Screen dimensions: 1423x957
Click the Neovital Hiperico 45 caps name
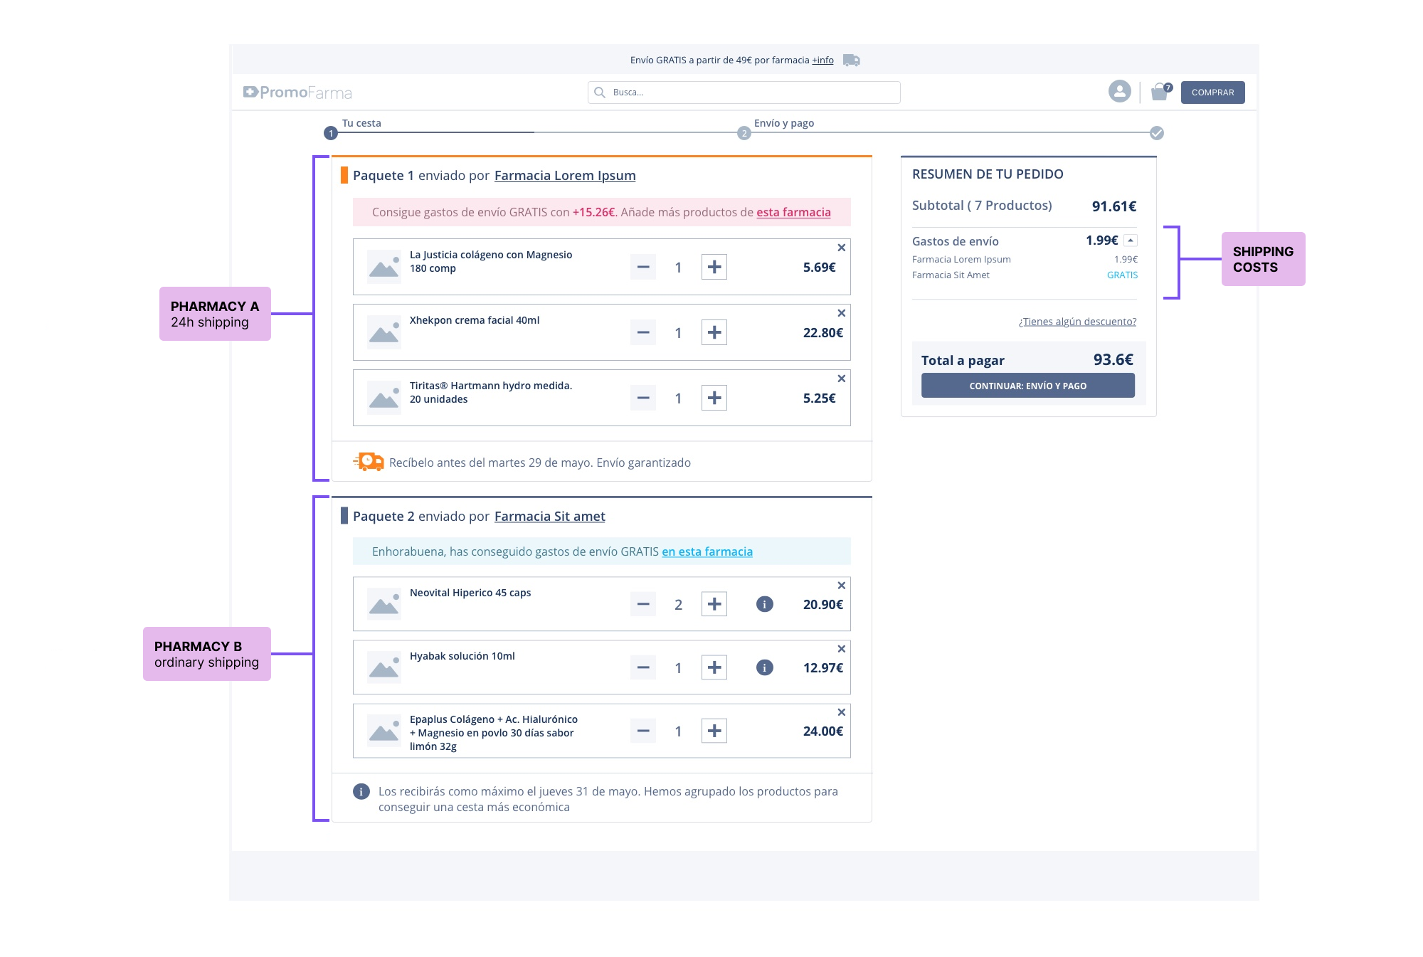(470, 593)
